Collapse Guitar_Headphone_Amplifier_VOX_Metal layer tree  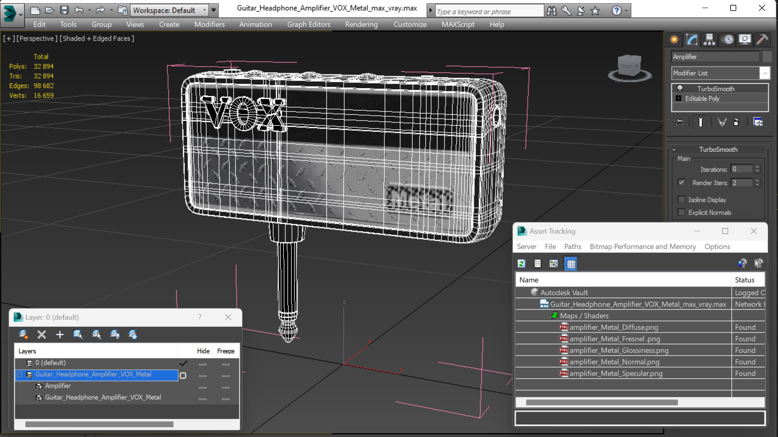(19, 375)
